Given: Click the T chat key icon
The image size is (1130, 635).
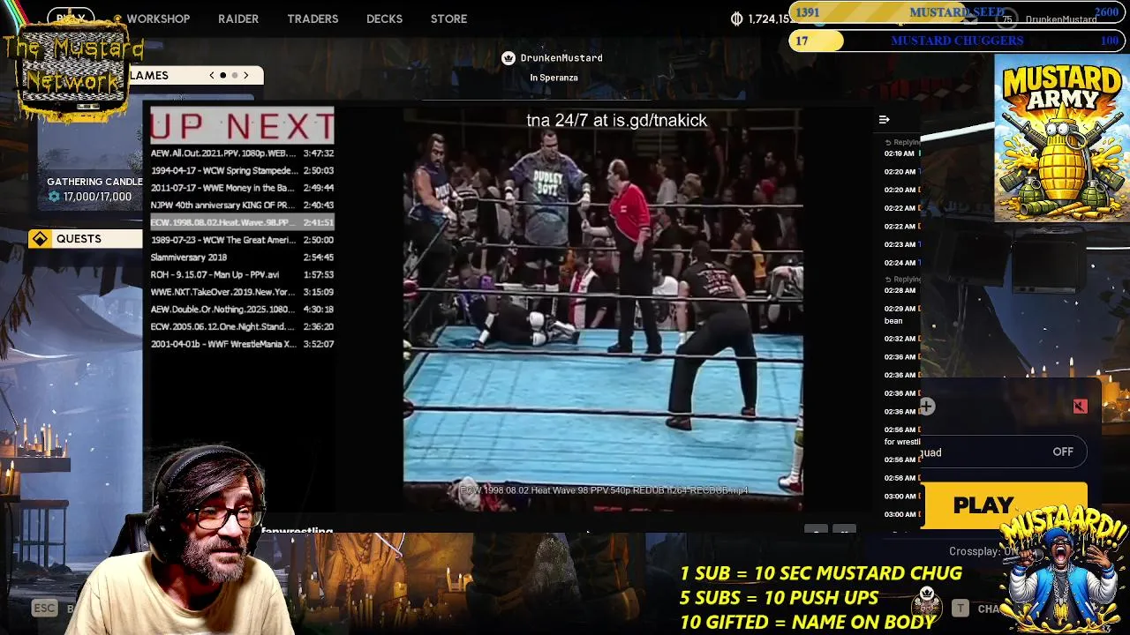Looking at the screenshot, I should tap(960, 609).
